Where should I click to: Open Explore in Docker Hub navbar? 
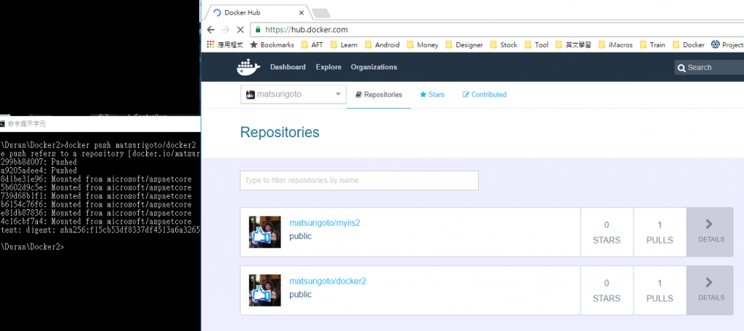coord(329,67)
